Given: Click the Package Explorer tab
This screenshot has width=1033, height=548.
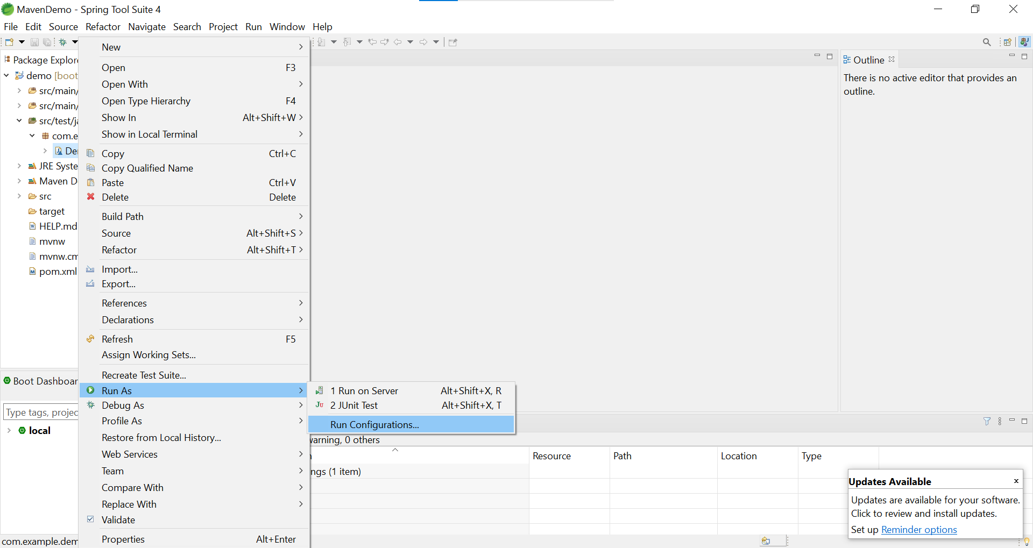Looking at the screenshot, I should point(41,60).
